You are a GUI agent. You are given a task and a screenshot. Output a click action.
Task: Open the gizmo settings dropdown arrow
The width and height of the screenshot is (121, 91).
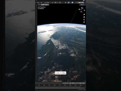pyautogui.click(x=70, y=3)
